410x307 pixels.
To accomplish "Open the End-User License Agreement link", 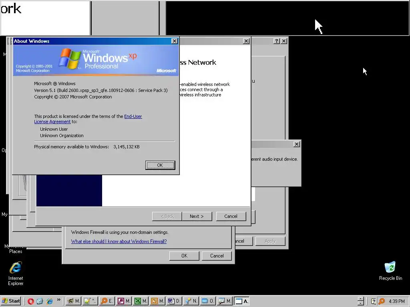I will click(88, 119).
